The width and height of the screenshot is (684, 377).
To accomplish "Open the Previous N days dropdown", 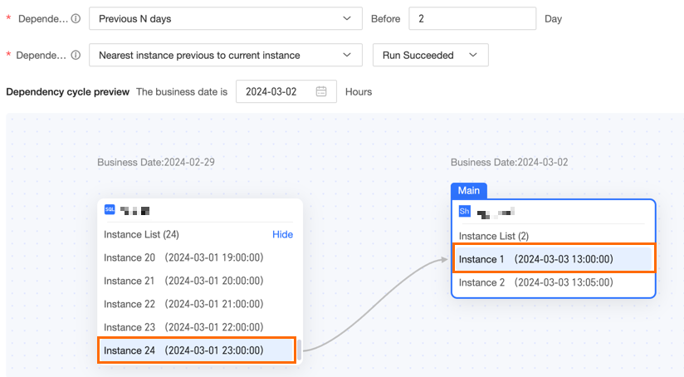I will click(x=226, y=18).
